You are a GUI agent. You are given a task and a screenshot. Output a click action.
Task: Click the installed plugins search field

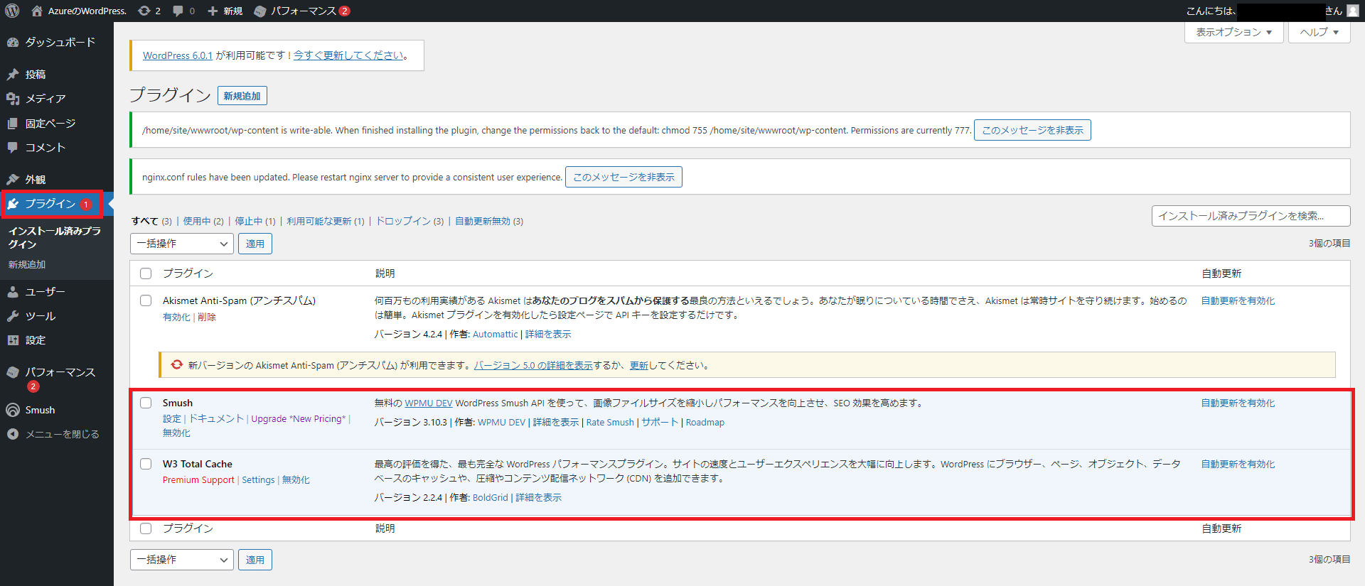tap(1251, 216)
